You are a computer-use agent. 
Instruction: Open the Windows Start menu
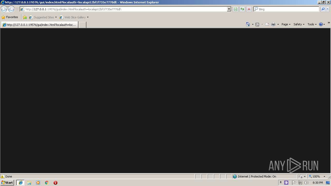pyautogui.click(x=7, y=183)
